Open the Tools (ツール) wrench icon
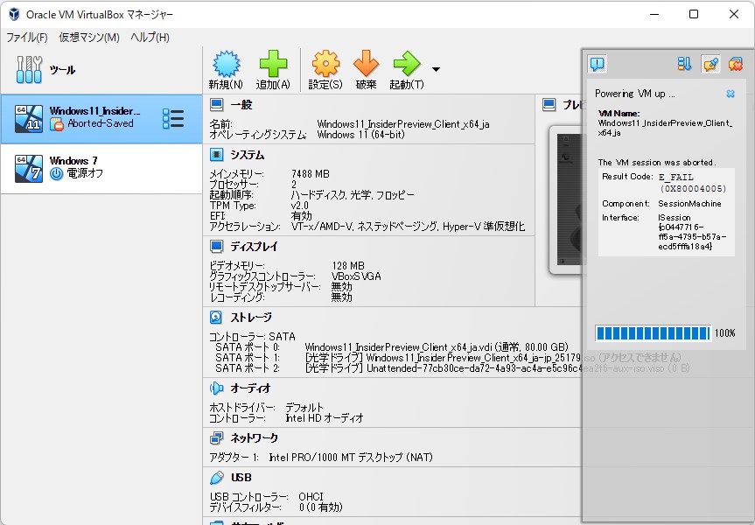The height and width of the screenshot is (525, 755). tap(29, 70)
